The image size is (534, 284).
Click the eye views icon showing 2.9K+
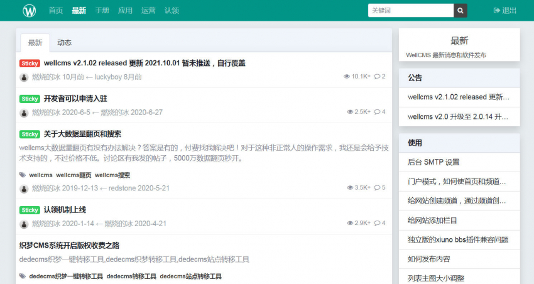[350, 223]
